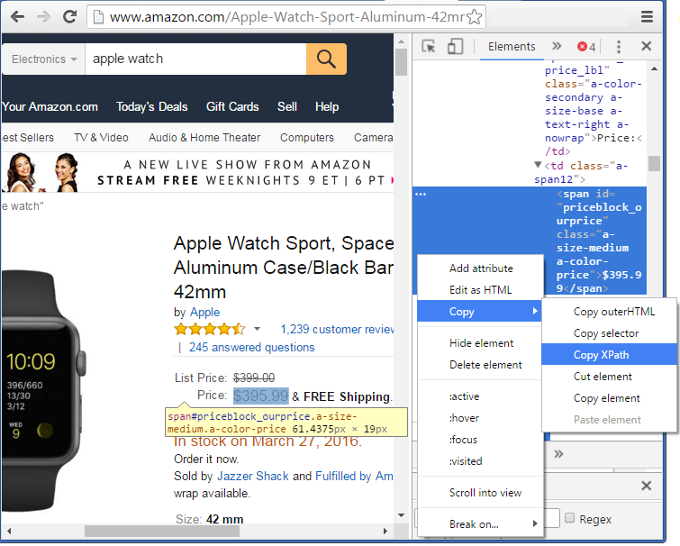Open the Help link
680x546 pixels.
point(327,106)
